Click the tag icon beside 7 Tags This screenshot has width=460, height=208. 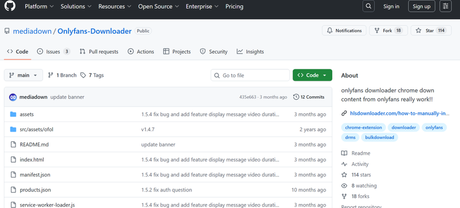tap(83, 75)
